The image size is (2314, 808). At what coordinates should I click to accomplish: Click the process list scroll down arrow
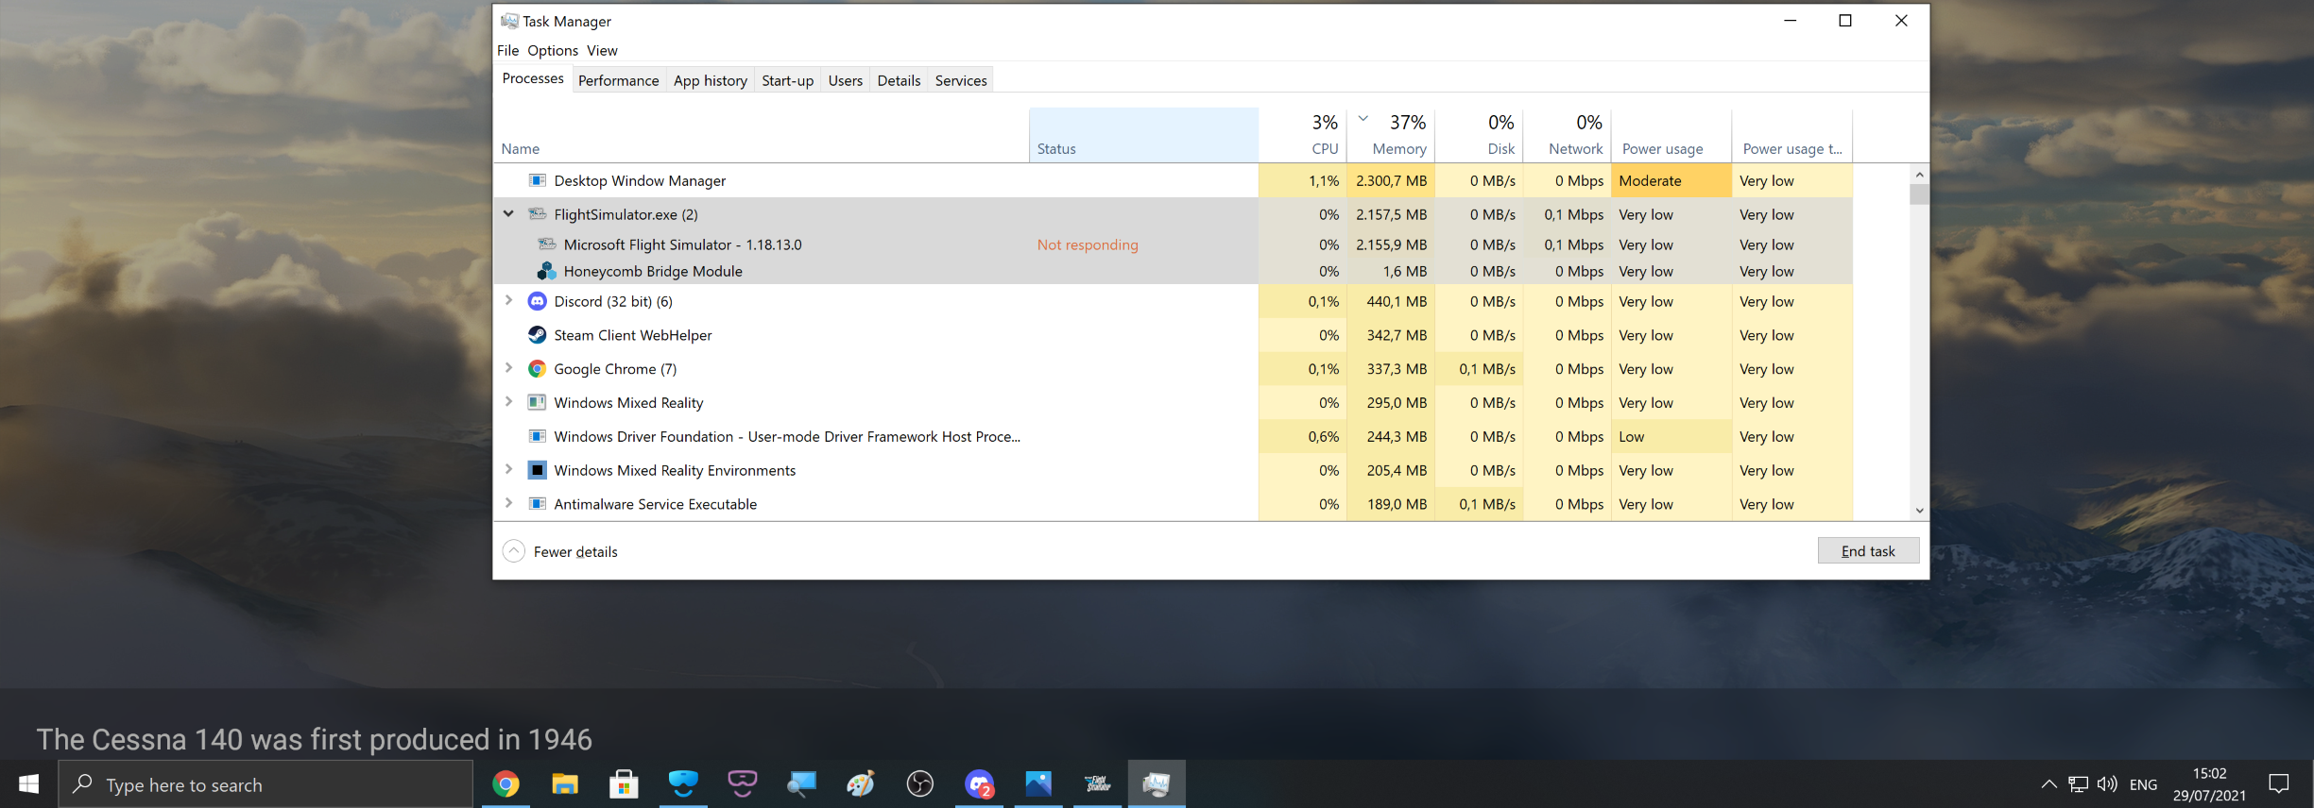coord(1919,511)
